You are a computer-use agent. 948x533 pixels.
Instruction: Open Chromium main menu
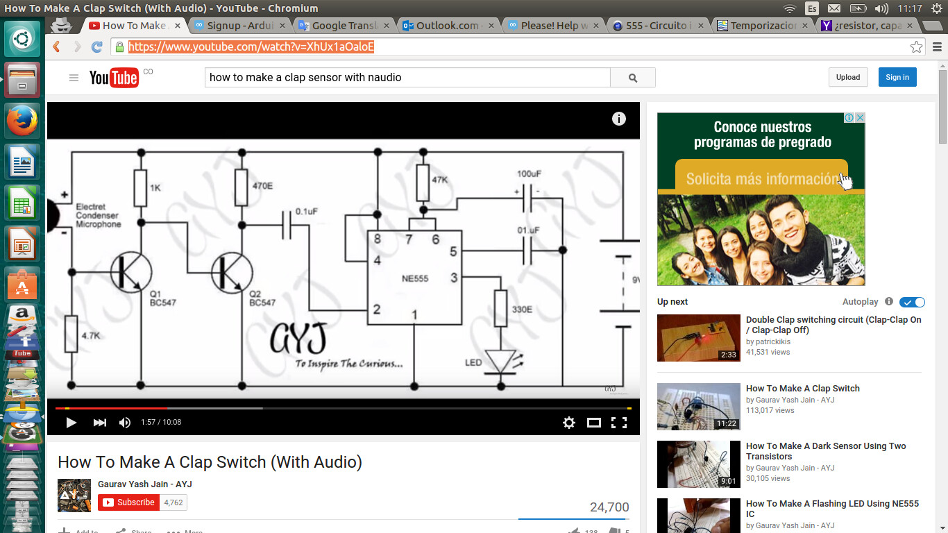pyautogui.click(x=938, y=47)
